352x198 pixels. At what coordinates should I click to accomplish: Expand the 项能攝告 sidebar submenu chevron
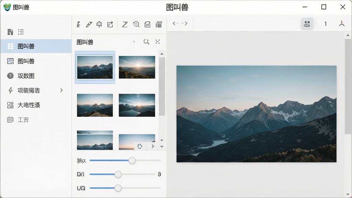click(61, 90)
